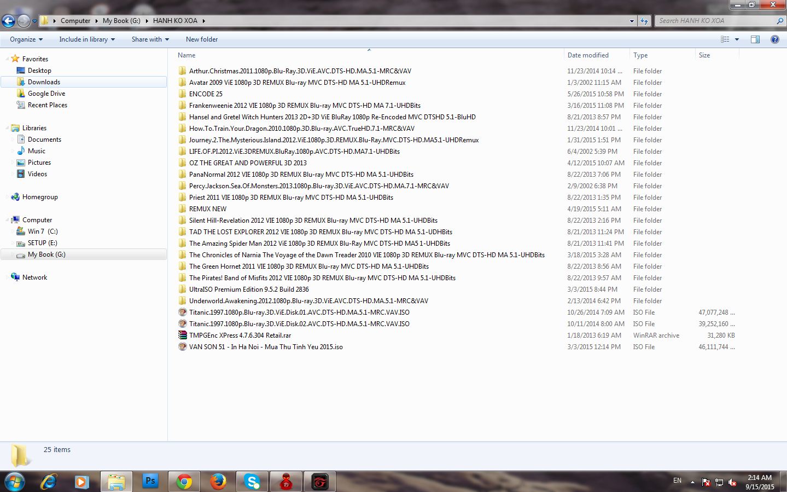Open Google Drive in Favorites
This screenshot has width=787, height=492.
click(46, 94)
